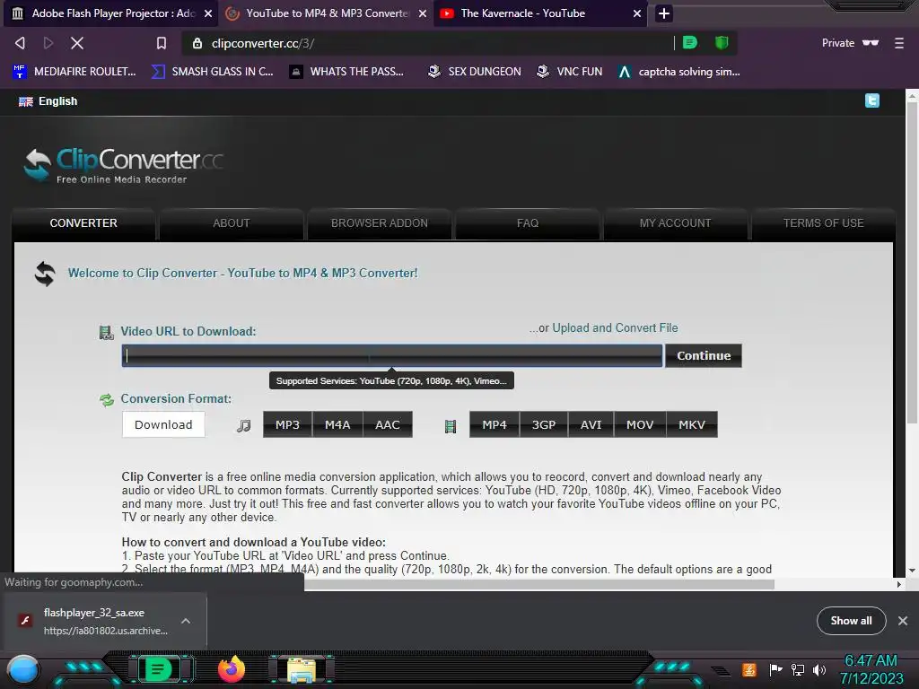The image size is (919, 689).
Task: Click the Continue button
Action: click(704, 355)
